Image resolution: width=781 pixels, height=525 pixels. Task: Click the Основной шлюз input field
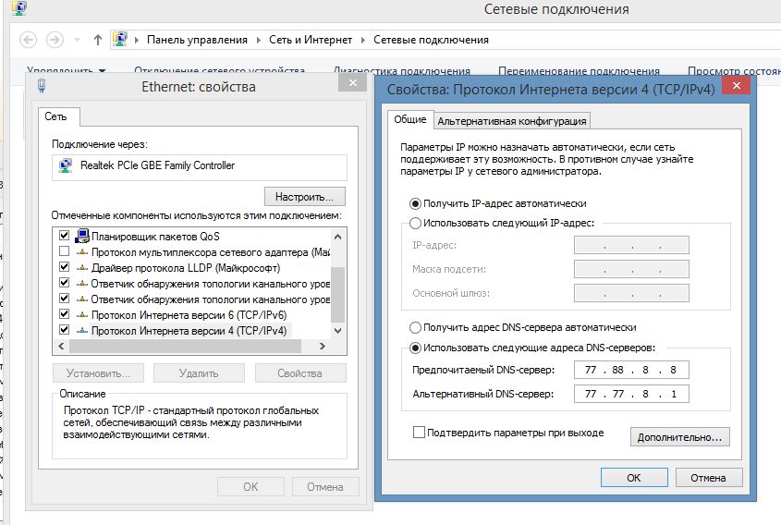tap(631, 293)
